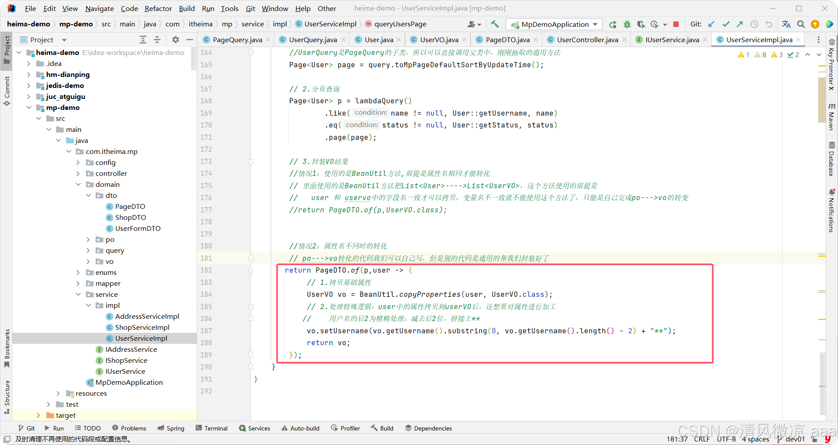
Task: Open the Navigate menu
Action: (99, 8)
